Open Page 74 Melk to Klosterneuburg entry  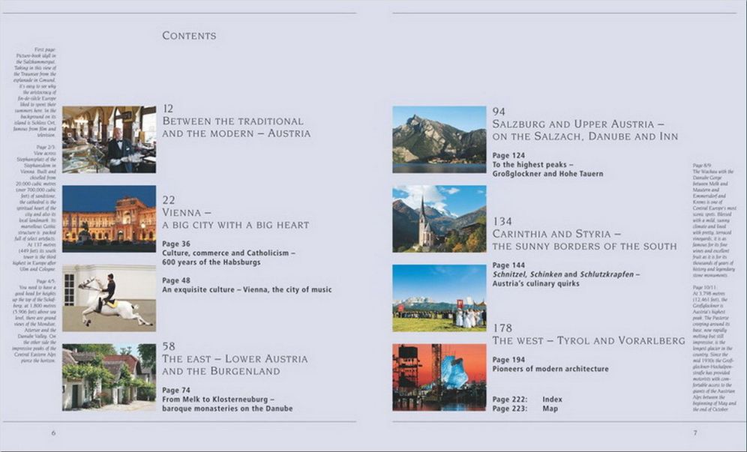point(227,399)
